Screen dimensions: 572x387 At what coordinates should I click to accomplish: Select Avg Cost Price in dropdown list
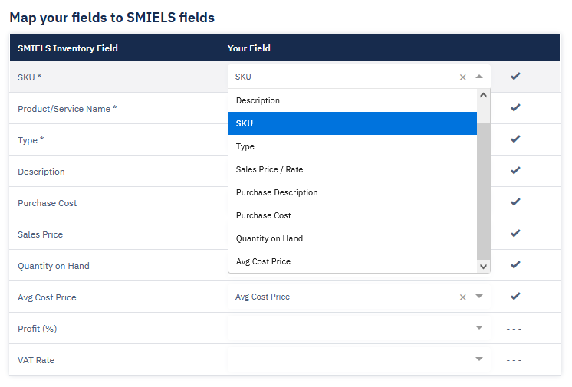click(x=353, y=261)
